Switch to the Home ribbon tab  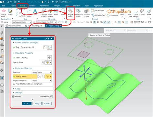coord(13,6)
